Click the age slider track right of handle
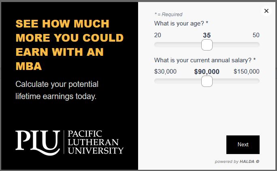 click(x=236, y=45)
